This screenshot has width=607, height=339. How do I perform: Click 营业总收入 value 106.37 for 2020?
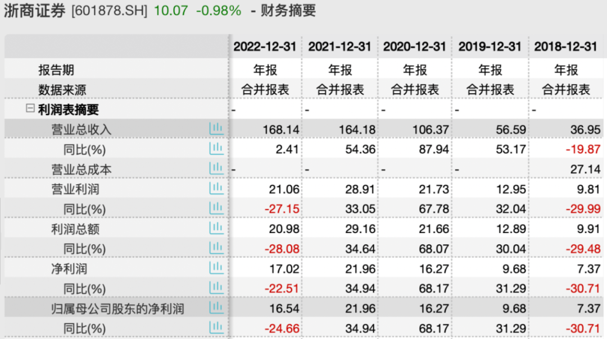tap(431, 130)
